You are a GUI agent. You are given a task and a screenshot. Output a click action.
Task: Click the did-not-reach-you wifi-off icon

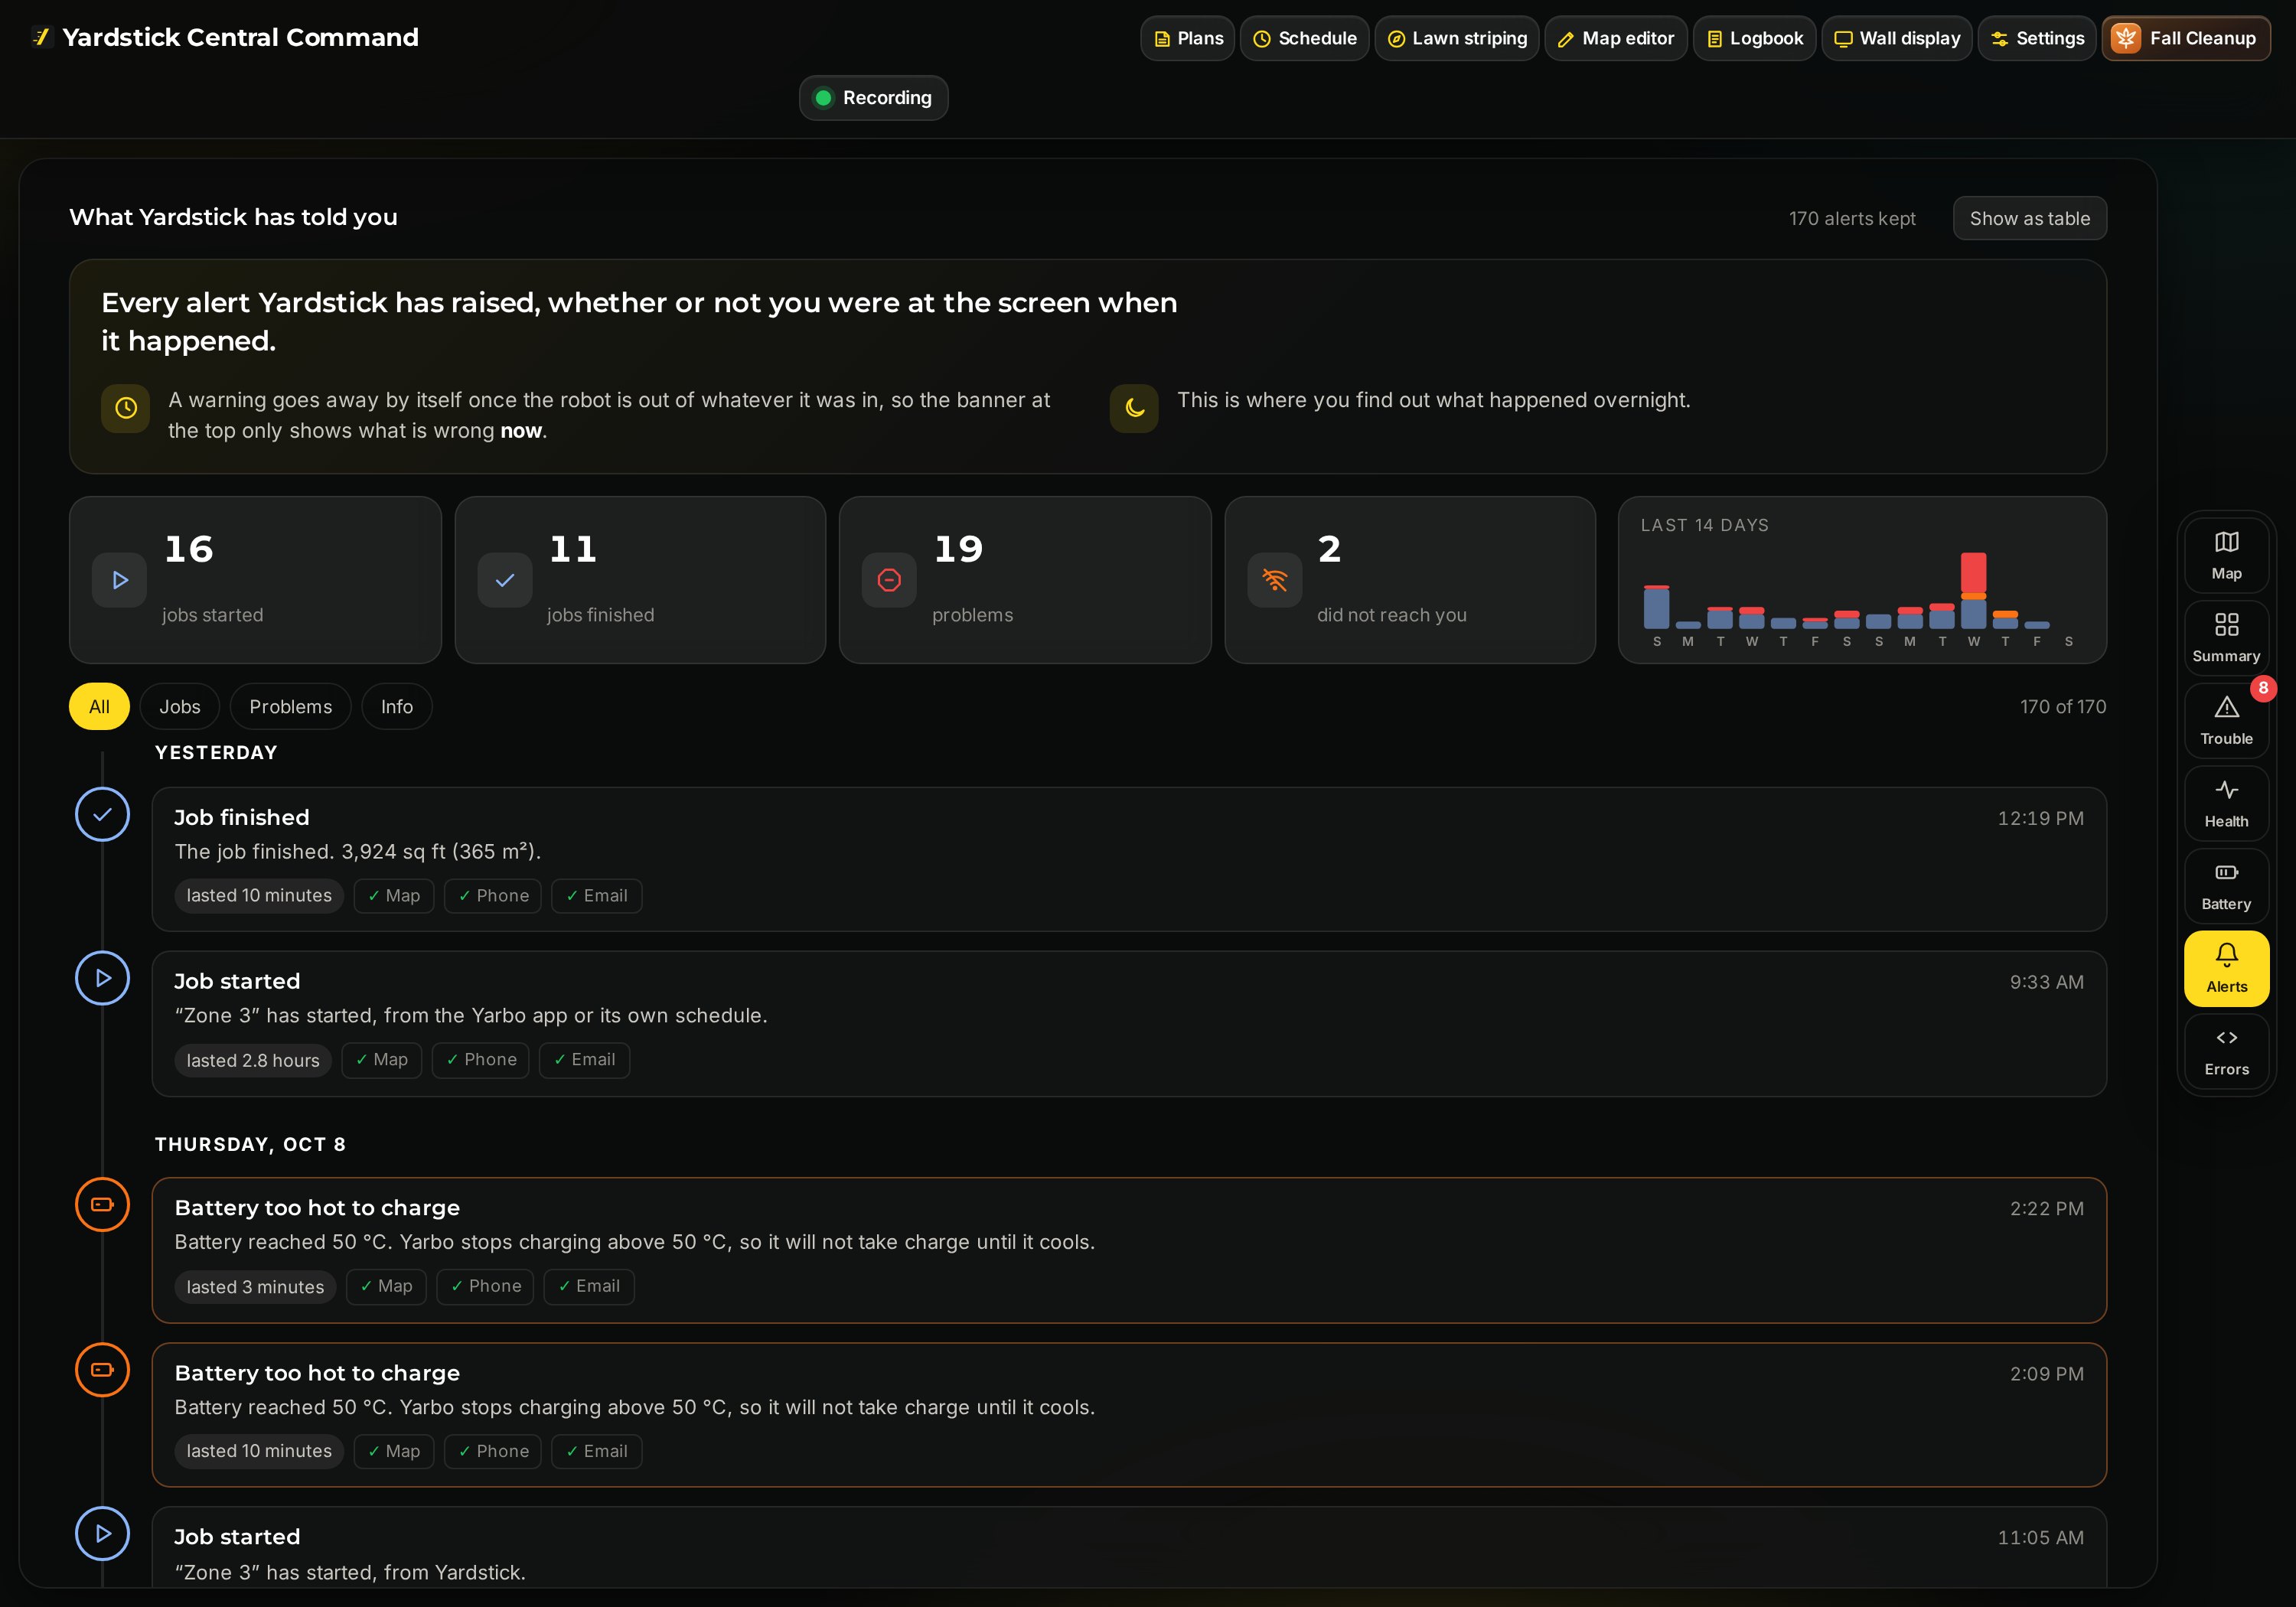pyautogui.click(x=1274, y=580)
